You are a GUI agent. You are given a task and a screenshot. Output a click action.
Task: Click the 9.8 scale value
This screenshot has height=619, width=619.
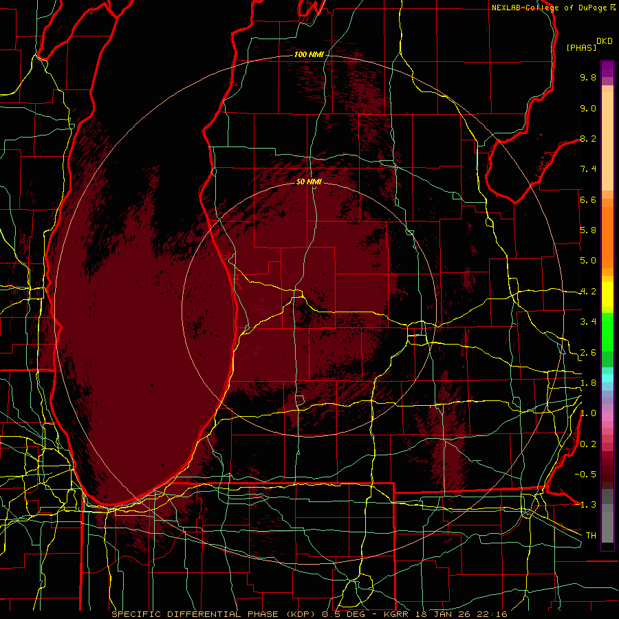[588, 77]
